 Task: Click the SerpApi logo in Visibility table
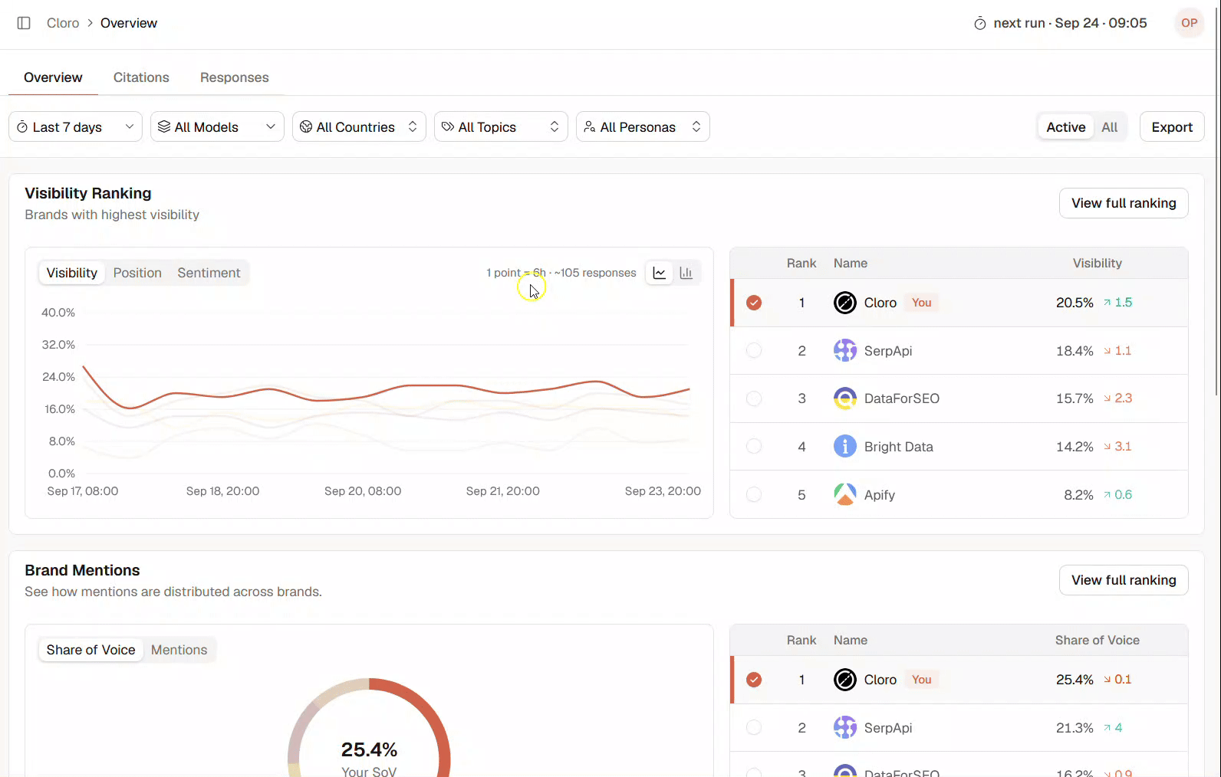(x=844, y=351)
